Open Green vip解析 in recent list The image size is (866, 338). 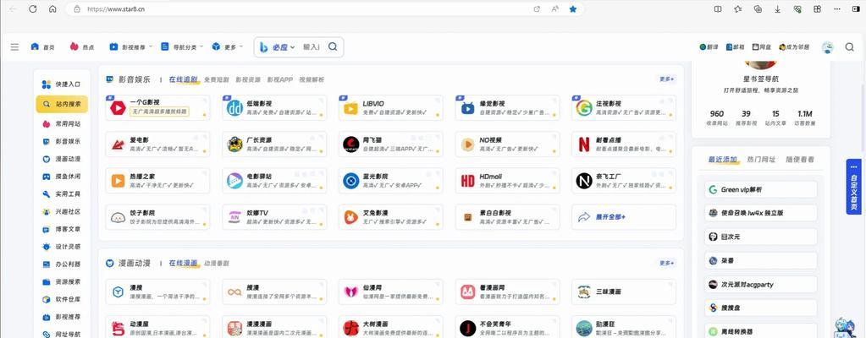(x=760, y=189)
